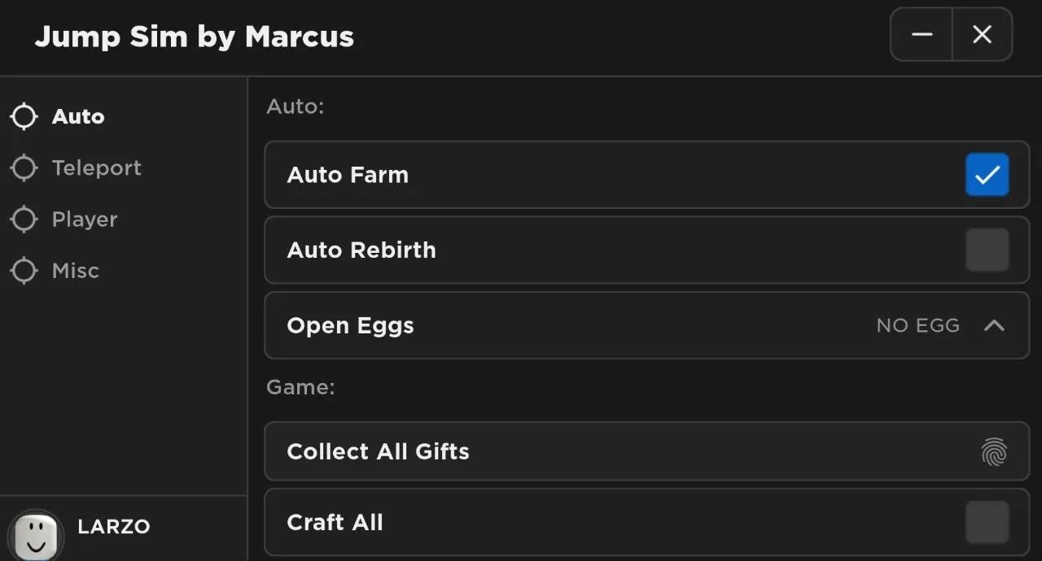Click the Craft All label

335,522
